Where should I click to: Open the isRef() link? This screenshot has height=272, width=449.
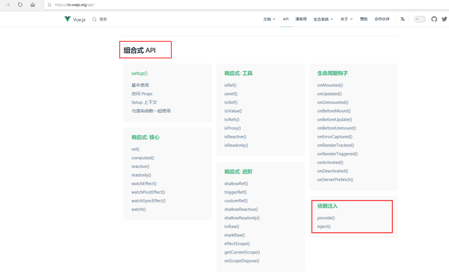230,85
